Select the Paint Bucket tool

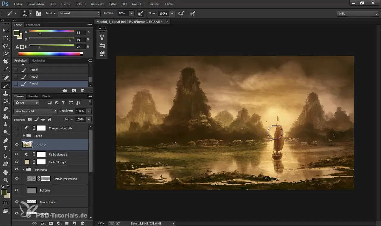click(x=5, y=117)
